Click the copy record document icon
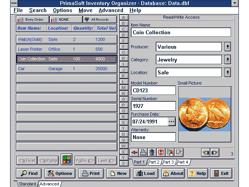Image resolution: width=249 pixels, height=187 pixels. [170, 152]
